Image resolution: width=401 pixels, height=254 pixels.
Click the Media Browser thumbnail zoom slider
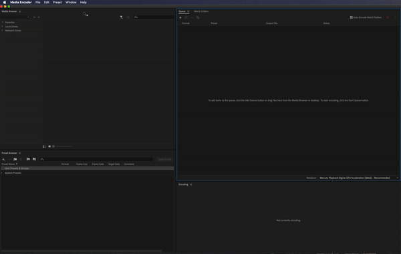63,146
